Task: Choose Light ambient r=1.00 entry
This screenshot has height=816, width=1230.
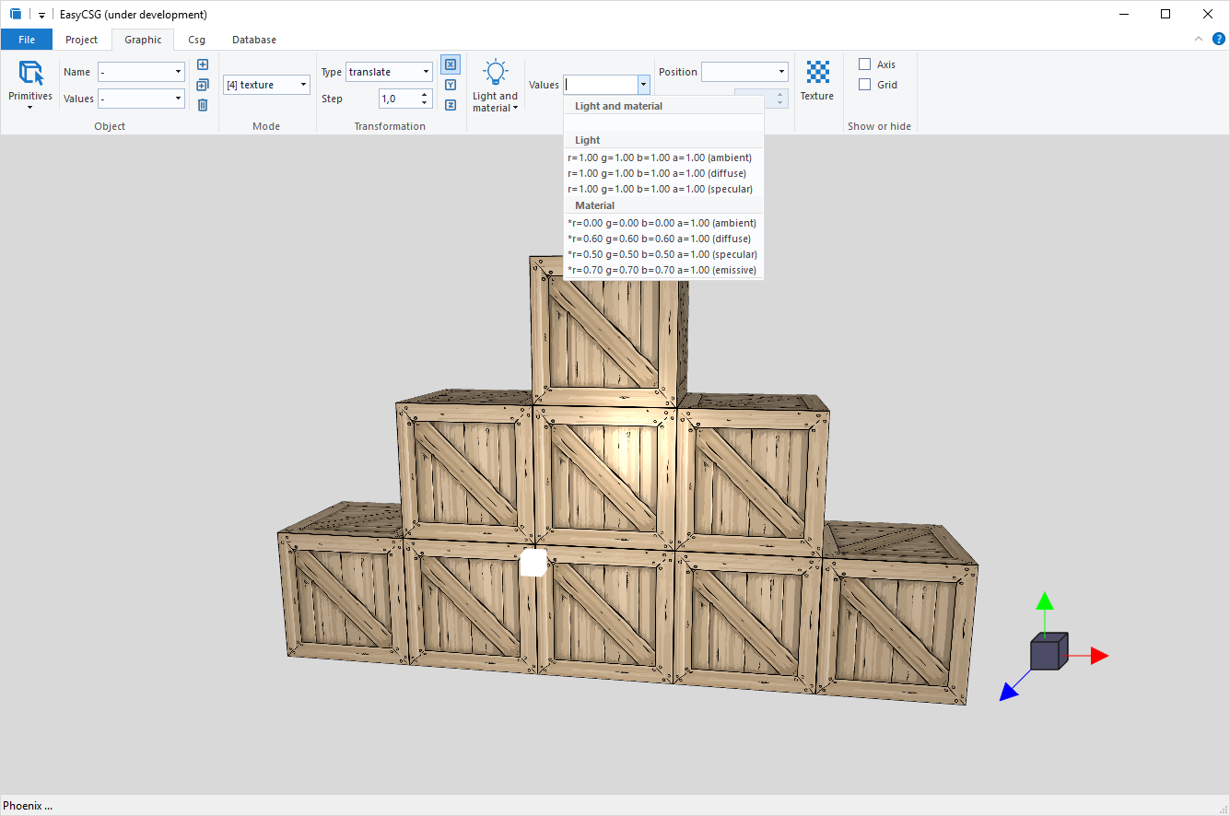Action: (x=663, y=157)
